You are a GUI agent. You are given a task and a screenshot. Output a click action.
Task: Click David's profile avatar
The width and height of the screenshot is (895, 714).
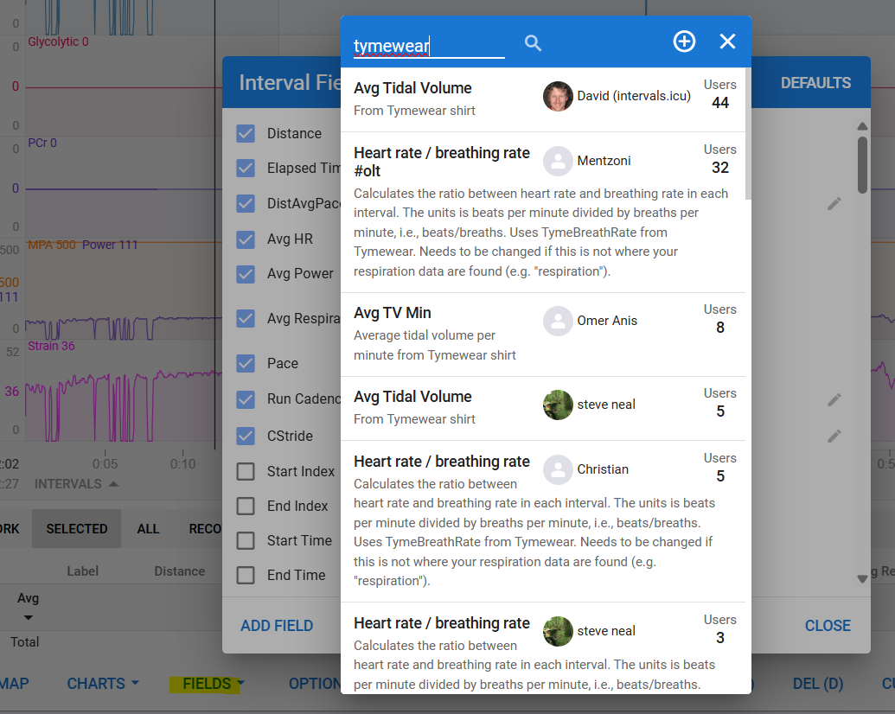pos(558,96)
